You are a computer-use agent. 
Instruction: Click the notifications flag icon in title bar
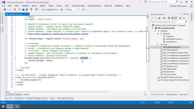[x=141, y=2]
